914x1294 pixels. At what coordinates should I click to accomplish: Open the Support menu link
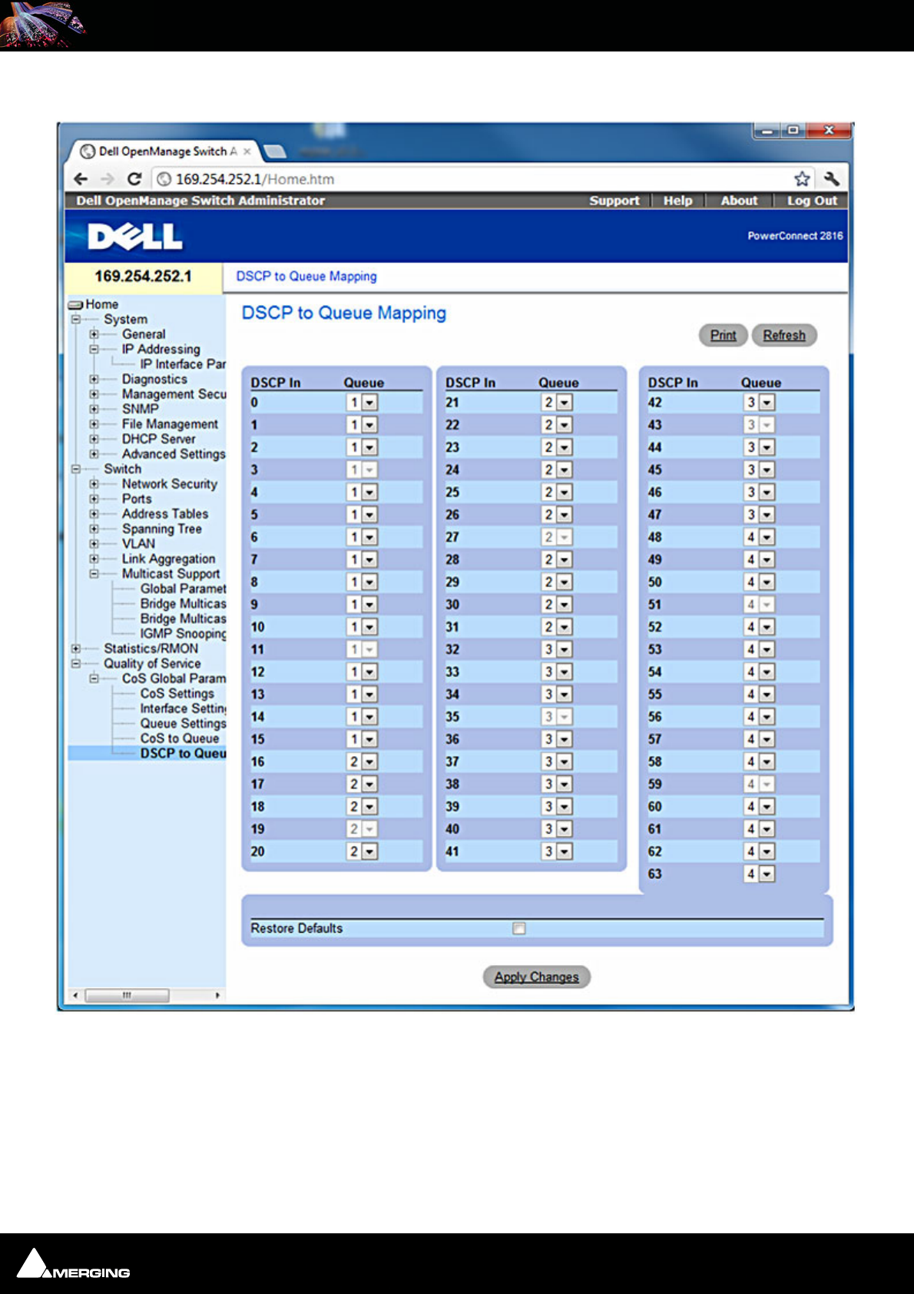(614, 201)
